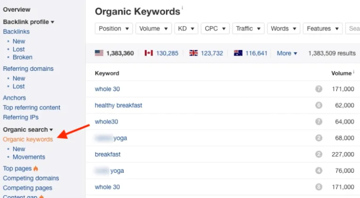The width and height of the screenshot is (360, 198).
Task: Click the info icon beside Volume header
Action: [x=353, y=72]
